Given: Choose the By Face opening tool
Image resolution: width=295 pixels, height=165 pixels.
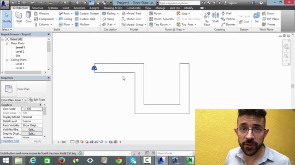Looking at the screenshot, I should point(207,19).
